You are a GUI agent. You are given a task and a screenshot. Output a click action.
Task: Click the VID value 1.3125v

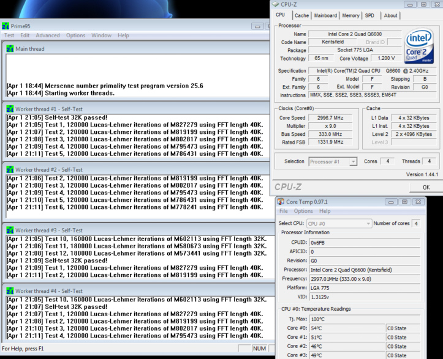pyautogui.click(x=365, y=297)
